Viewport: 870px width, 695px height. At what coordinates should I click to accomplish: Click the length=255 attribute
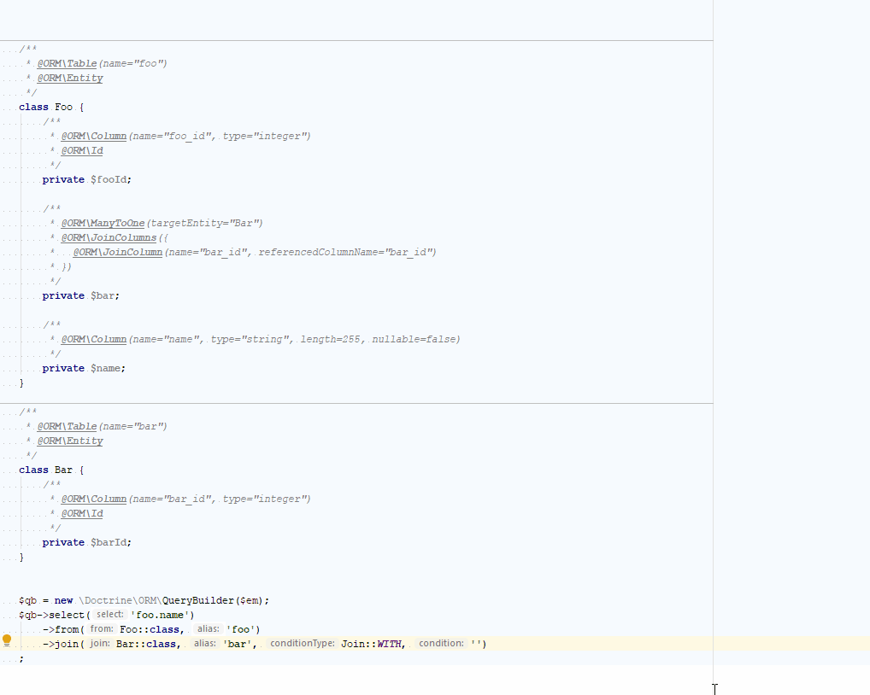click(330, 339)
